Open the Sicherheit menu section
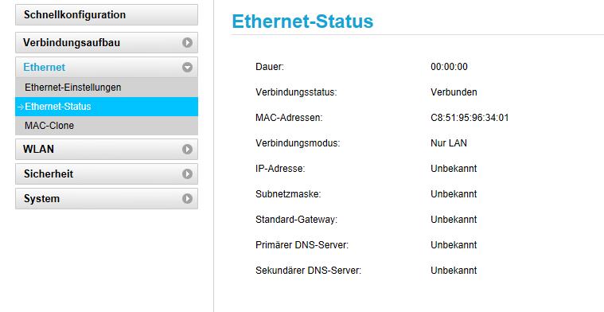 coord(107,174)
